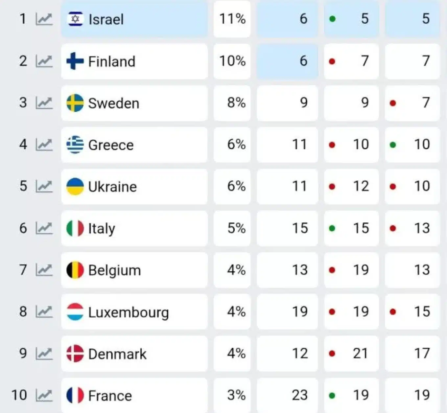The width and height of the screenshot is (447, 413).
Task: Open the trend graph icon beside Greece
Action: 44,145
